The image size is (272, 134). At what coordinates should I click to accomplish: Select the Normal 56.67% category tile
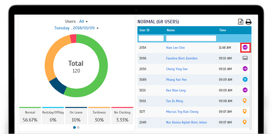tap(30, 116)
